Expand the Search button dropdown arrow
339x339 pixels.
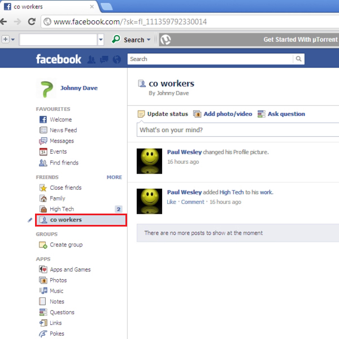click(x=149, y=40)
